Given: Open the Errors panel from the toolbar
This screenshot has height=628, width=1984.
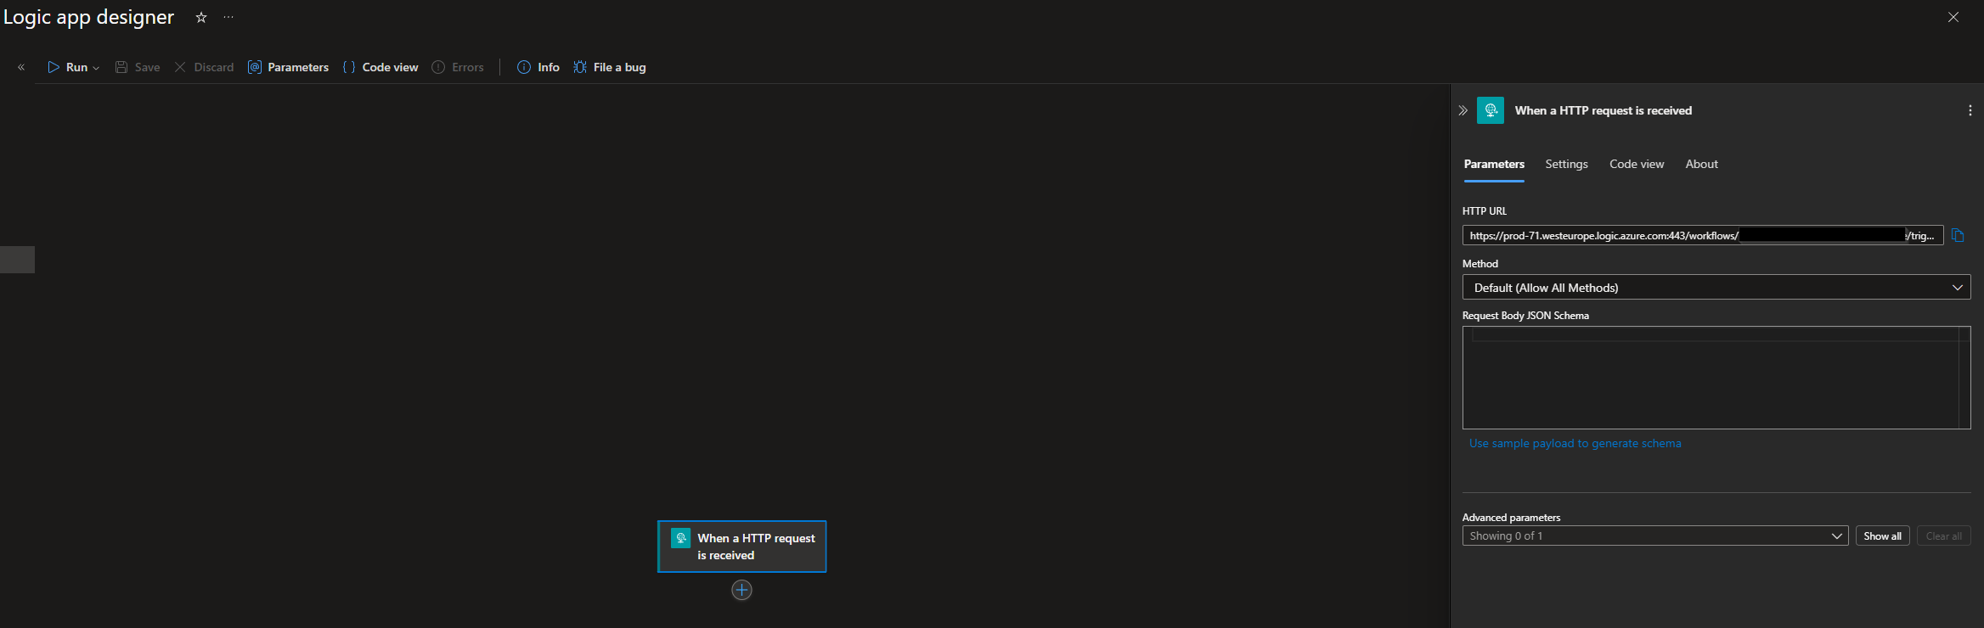Looking at the screenshot, I should [458, 67].
